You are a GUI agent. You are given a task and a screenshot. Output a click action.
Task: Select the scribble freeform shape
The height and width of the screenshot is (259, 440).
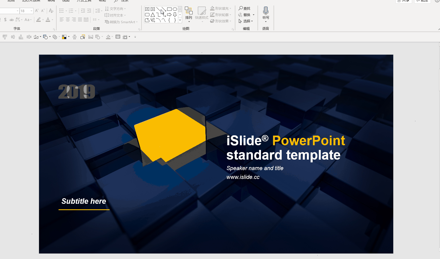coord(153,20)
